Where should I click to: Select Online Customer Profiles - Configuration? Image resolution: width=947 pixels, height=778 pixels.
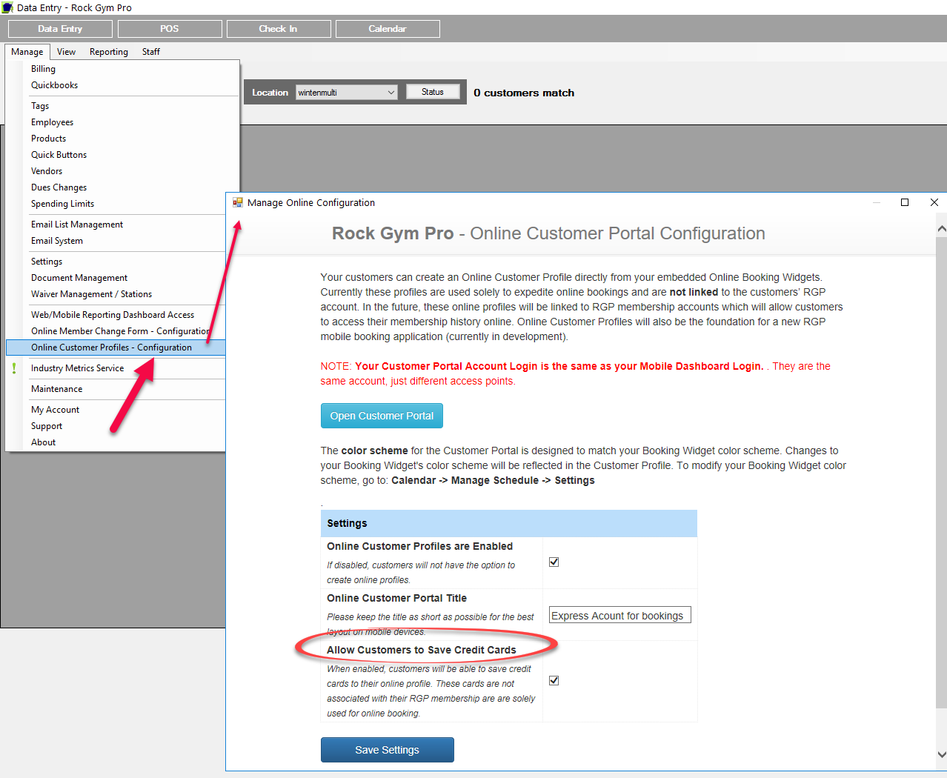pyautogui.click(x=116, y=348)
